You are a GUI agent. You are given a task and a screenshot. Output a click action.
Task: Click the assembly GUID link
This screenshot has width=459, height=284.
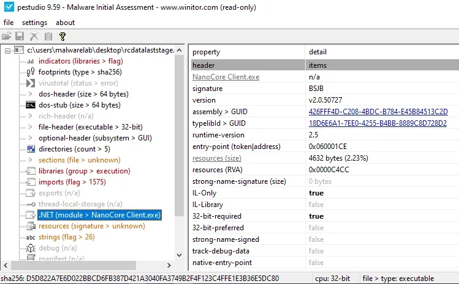378,112
